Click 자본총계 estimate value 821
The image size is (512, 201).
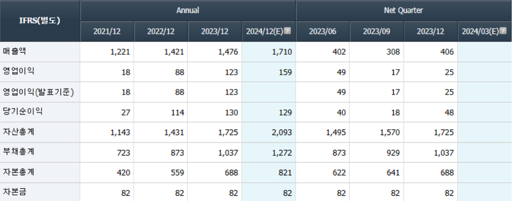click(x=286, y=173)
